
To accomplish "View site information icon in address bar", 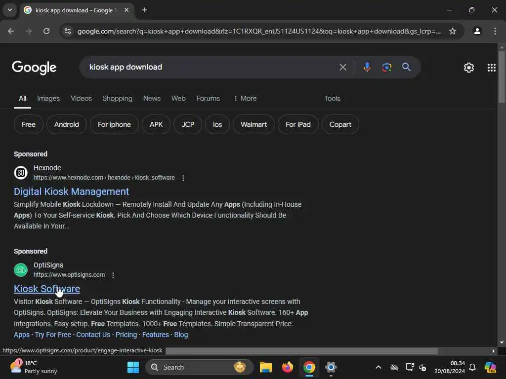I will click(67, 31).
